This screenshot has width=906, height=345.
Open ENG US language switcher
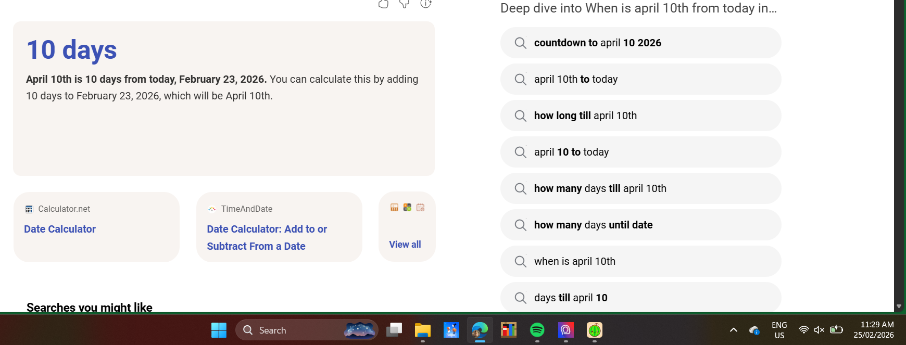[x=779, y=330]
